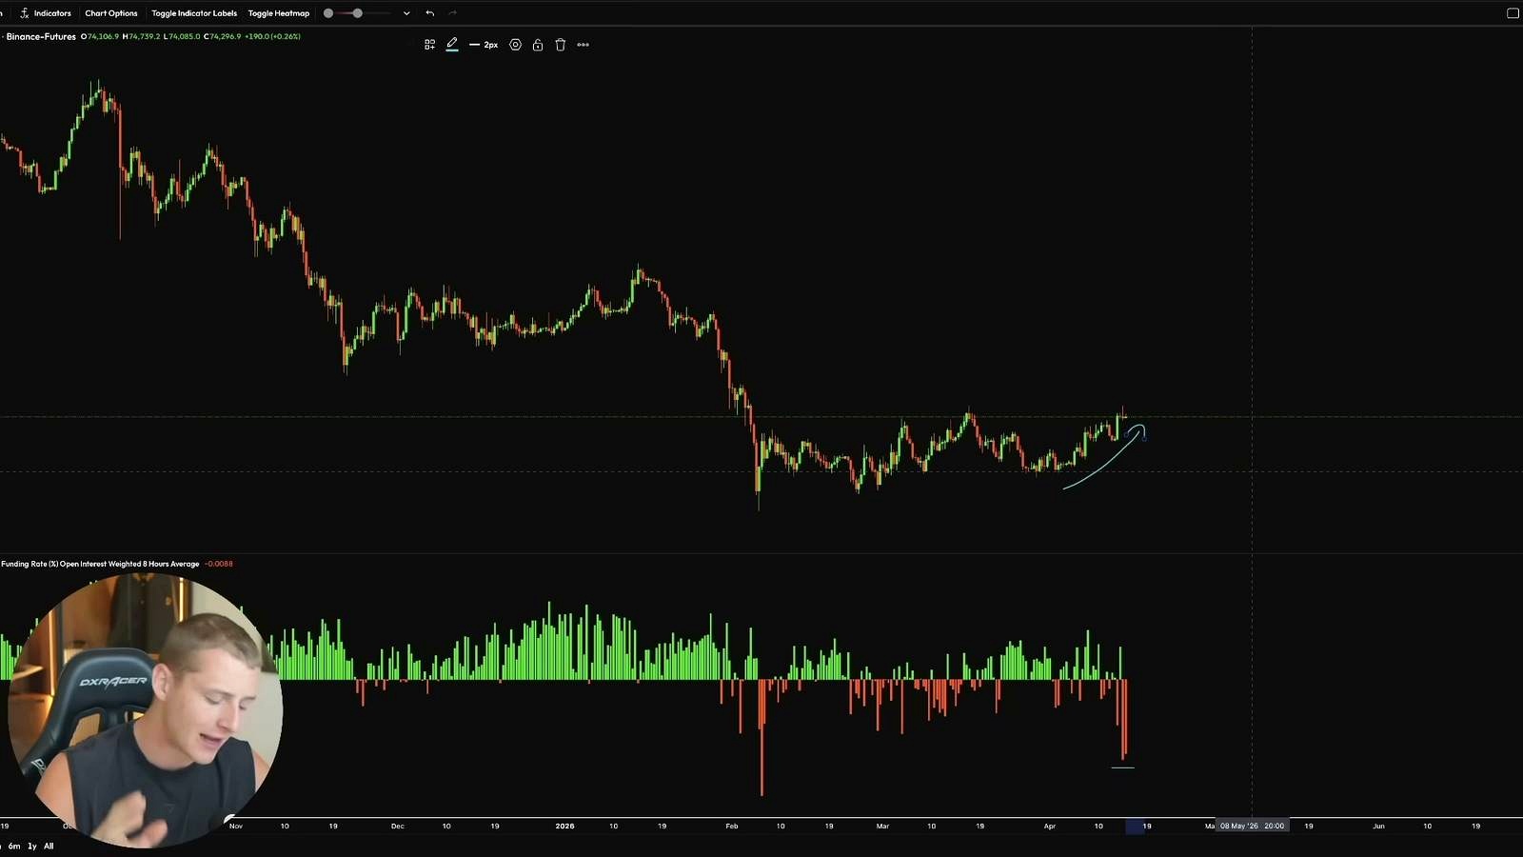Open Chart Options
This screenshot has height=857, width=1523.
(x=111, y=13)
